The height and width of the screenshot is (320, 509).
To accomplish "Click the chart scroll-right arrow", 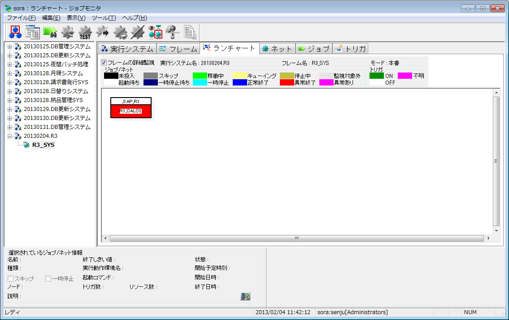I will (488, 239).
